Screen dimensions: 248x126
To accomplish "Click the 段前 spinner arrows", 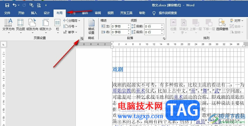I will (162, 27).
